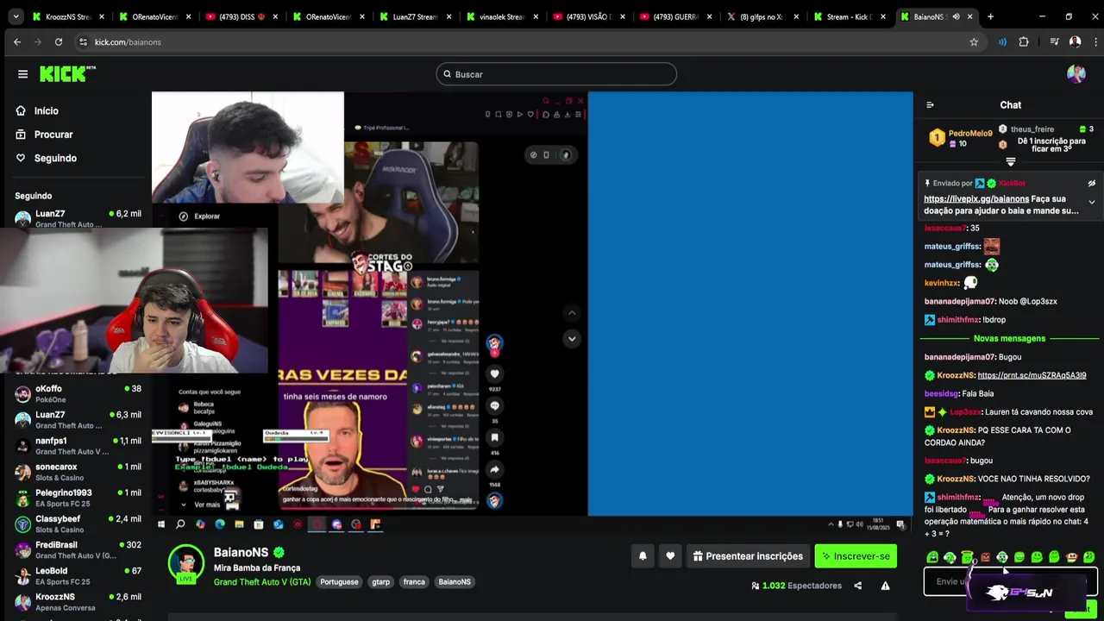The width and height of the screenshot is (1104, 621).
Task: Open the Grand Theft Auto V category link
Action: 262,582
